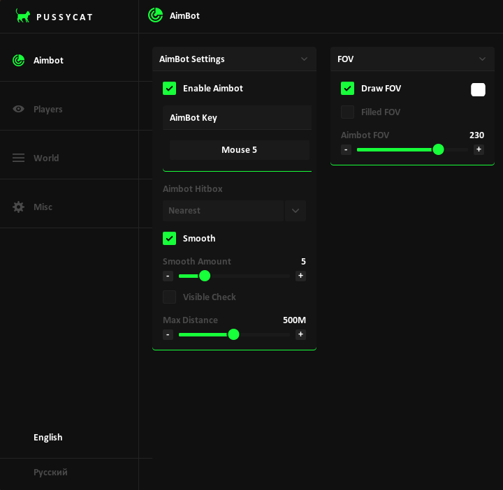503x490 pixels.
Task: Click the AimBot Key header row
Action: click(237, 117)
